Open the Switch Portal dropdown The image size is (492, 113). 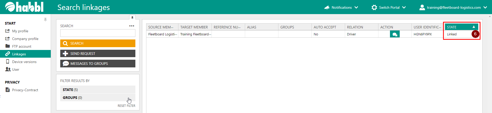[x=404, y=7]
